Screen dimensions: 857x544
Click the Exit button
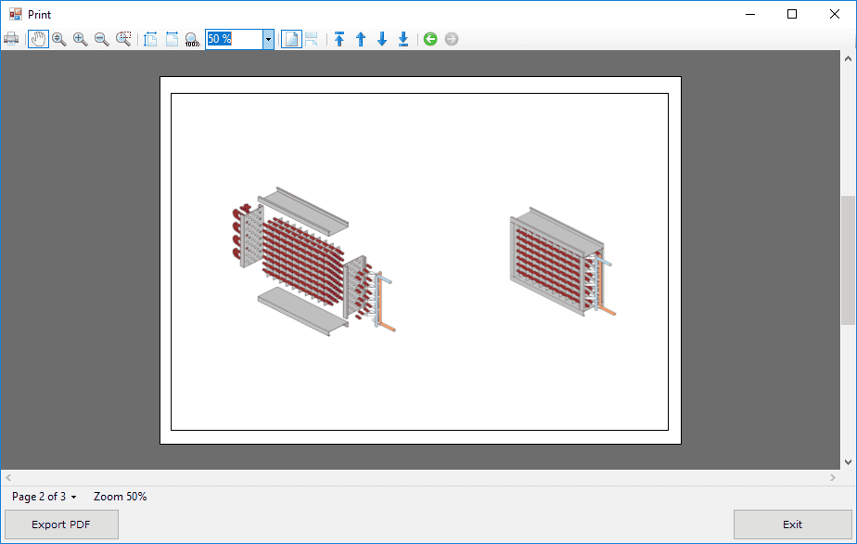[x=792, y=525]
